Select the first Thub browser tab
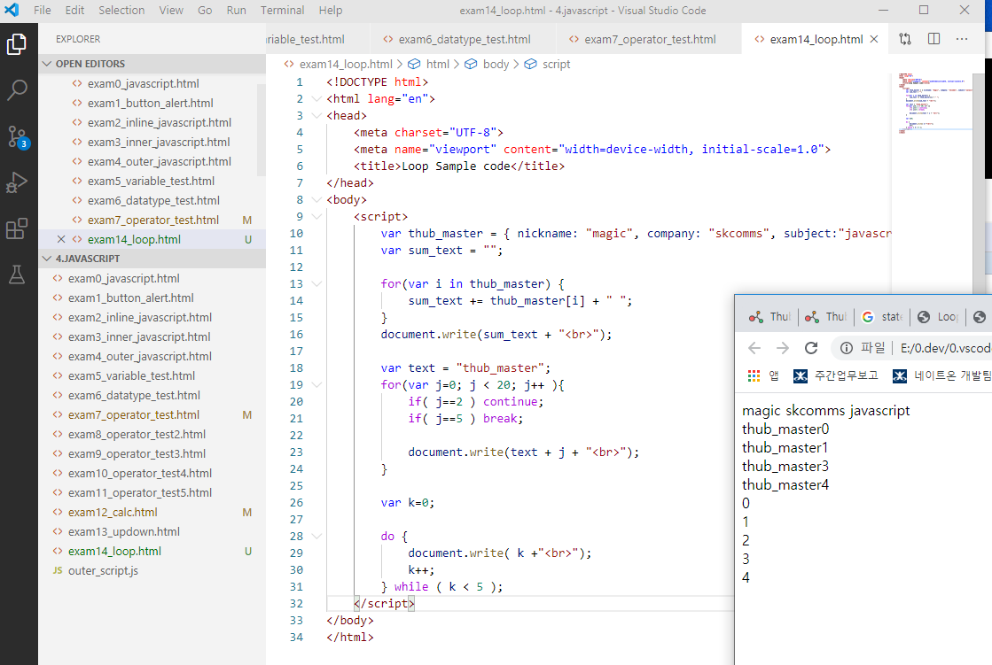 (x=769, y=317)
